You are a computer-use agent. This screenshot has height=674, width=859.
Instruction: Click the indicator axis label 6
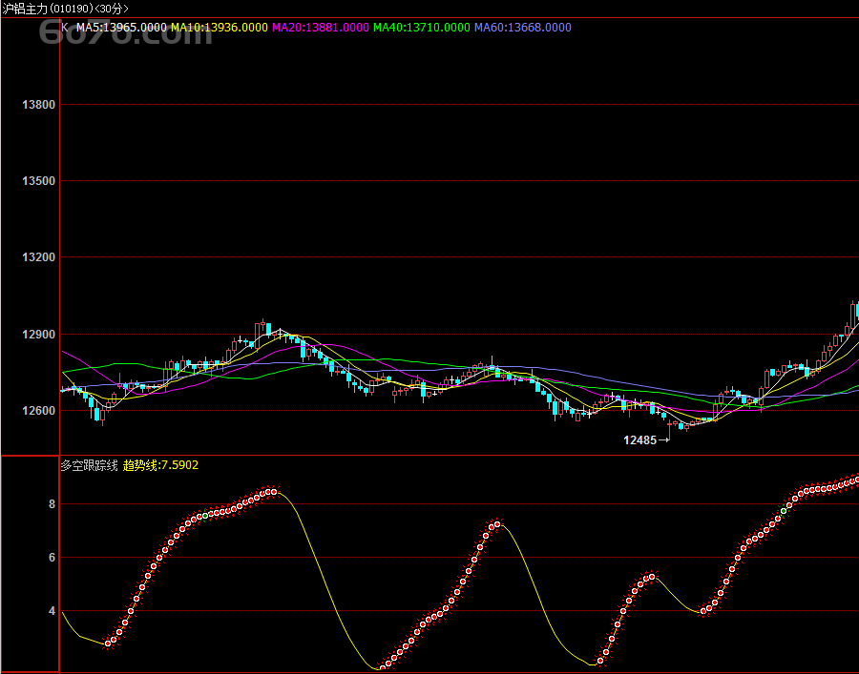(x=52, y=558)
